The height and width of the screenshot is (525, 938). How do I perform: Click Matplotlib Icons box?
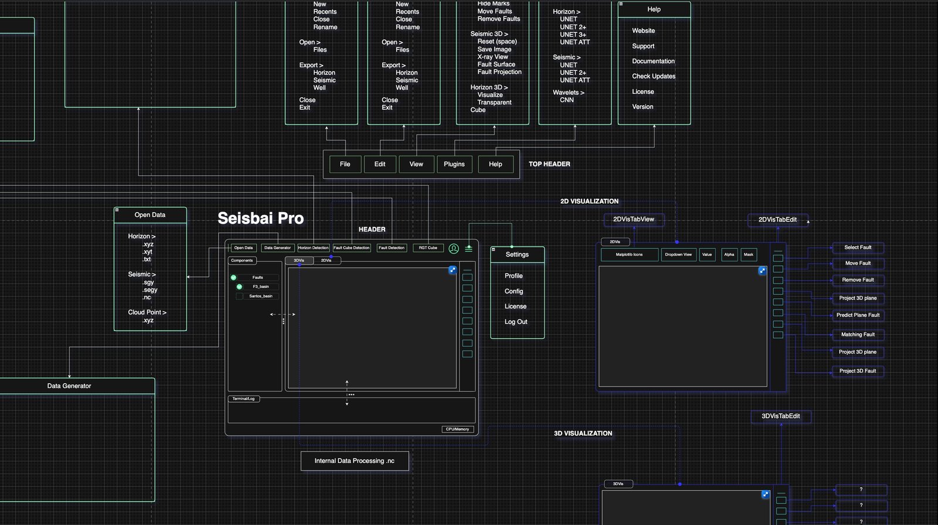629,254
